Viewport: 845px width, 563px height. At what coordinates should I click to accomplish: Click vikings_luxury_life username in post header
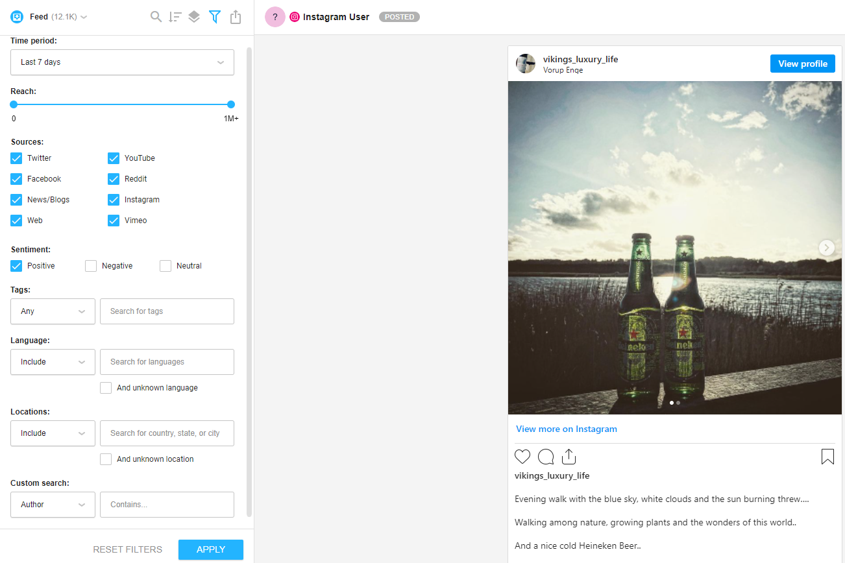tap(581, 59)
